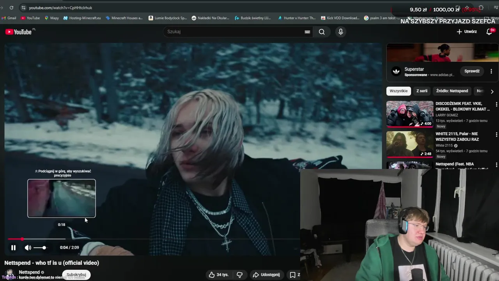Viewport: 499px width, 281px height.
Task: Click the player volume slider
Action: [40, 247]
